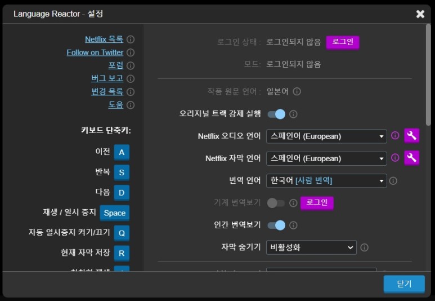Toggle 기계 번역보기 switch
The width and height of the screenshot is (435, 301).
click(x=276, y=203)
